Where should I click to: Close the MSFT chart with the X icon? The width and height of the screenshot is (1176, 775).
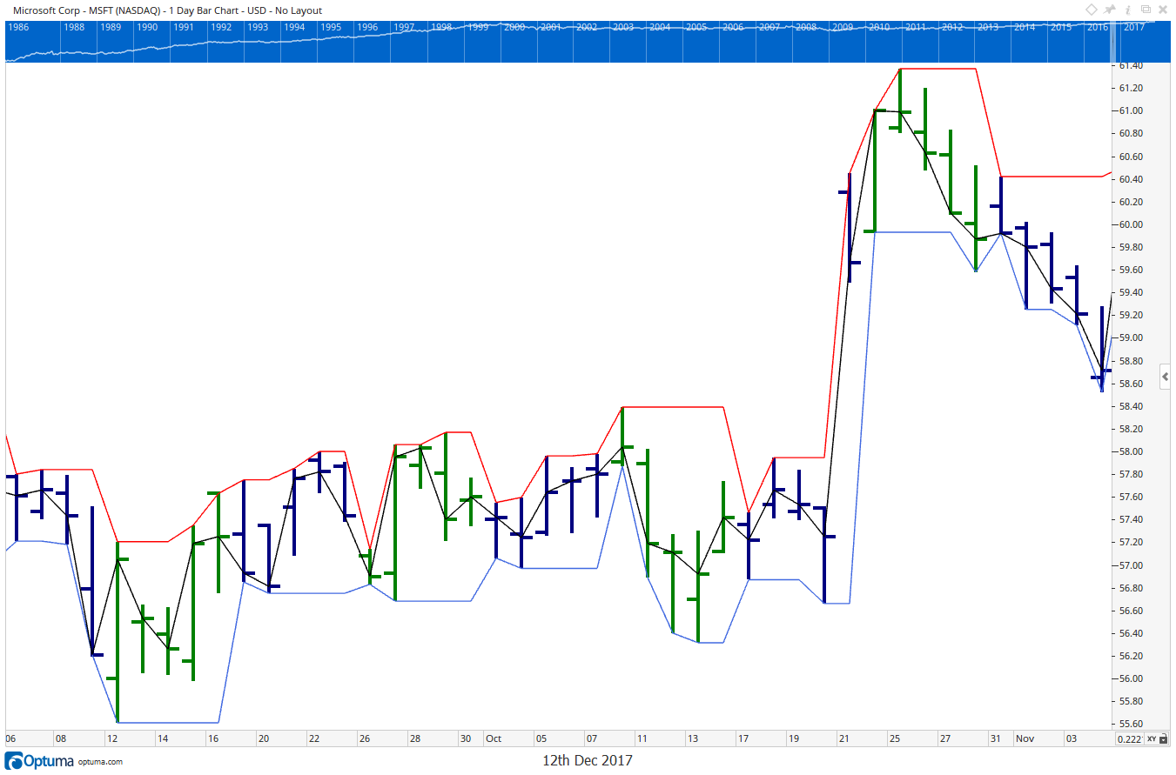pyautogui.click(x=1163, y=10)
